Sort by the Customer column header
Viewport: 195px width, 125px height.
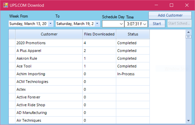(x=49, y=34)
